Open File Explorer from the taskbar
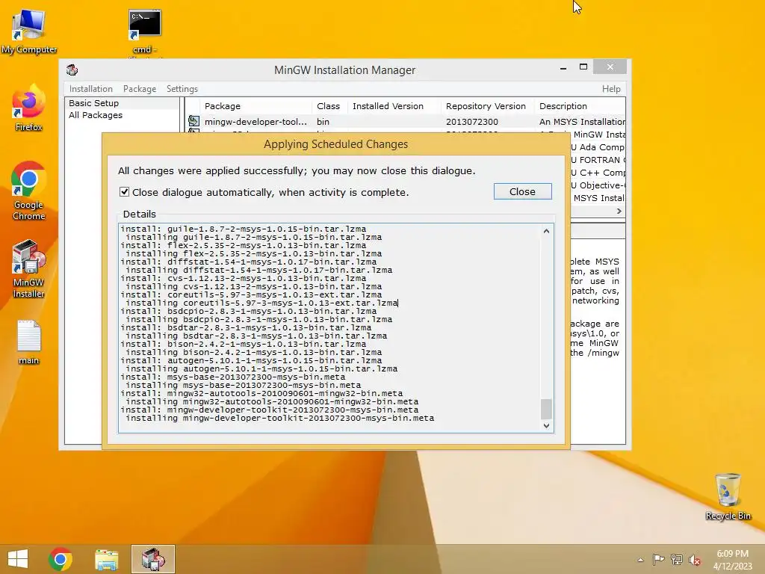This screenshot has width=765, height=574. tap(106, 559)
